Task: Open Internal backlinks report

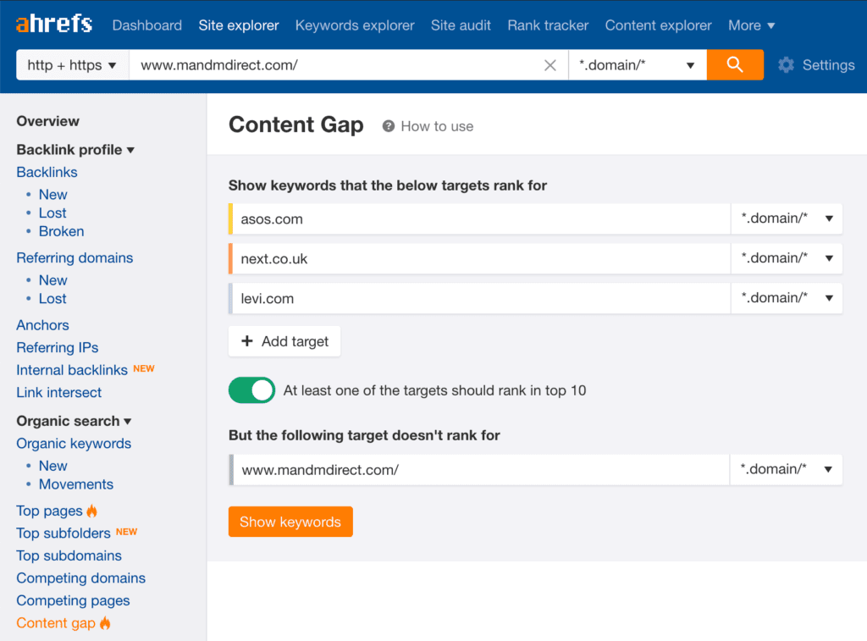Action: pyautogui.click(x=72, y=370)
